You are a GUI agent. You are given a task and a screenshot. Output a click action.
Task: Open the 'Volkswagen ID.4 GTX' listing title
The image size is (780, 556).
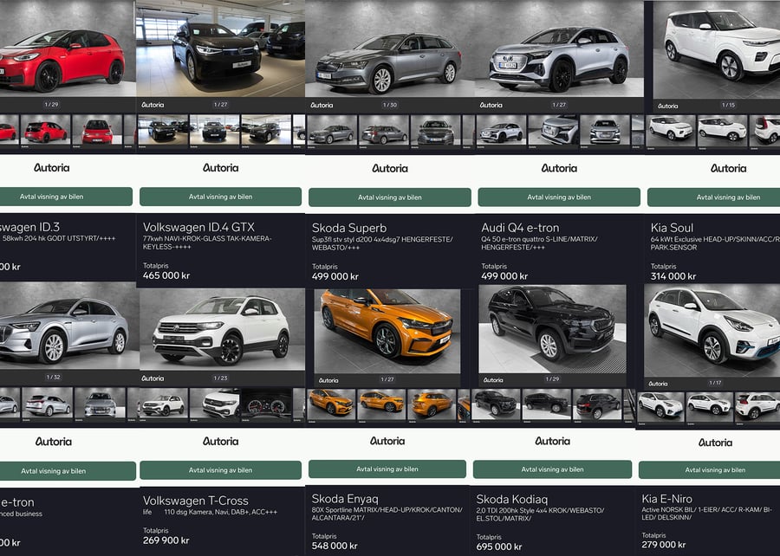click(x=198, y=227)
